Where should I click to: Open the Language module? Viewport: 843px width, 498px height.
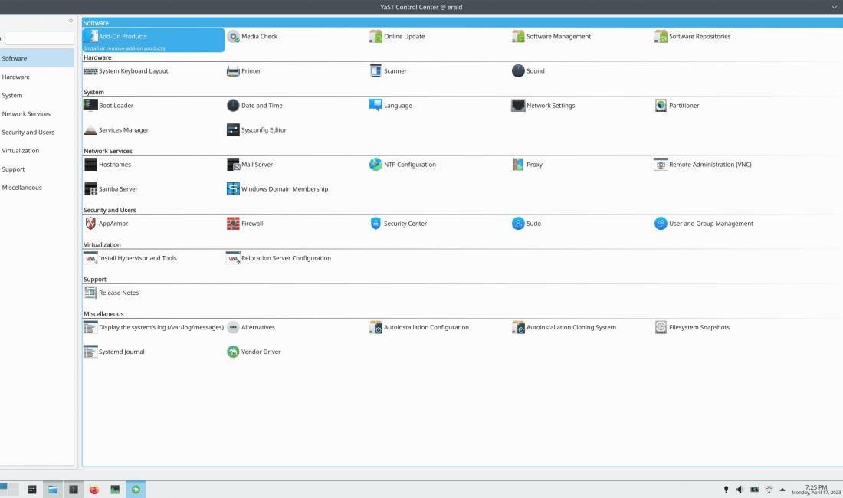pos(391,105)
